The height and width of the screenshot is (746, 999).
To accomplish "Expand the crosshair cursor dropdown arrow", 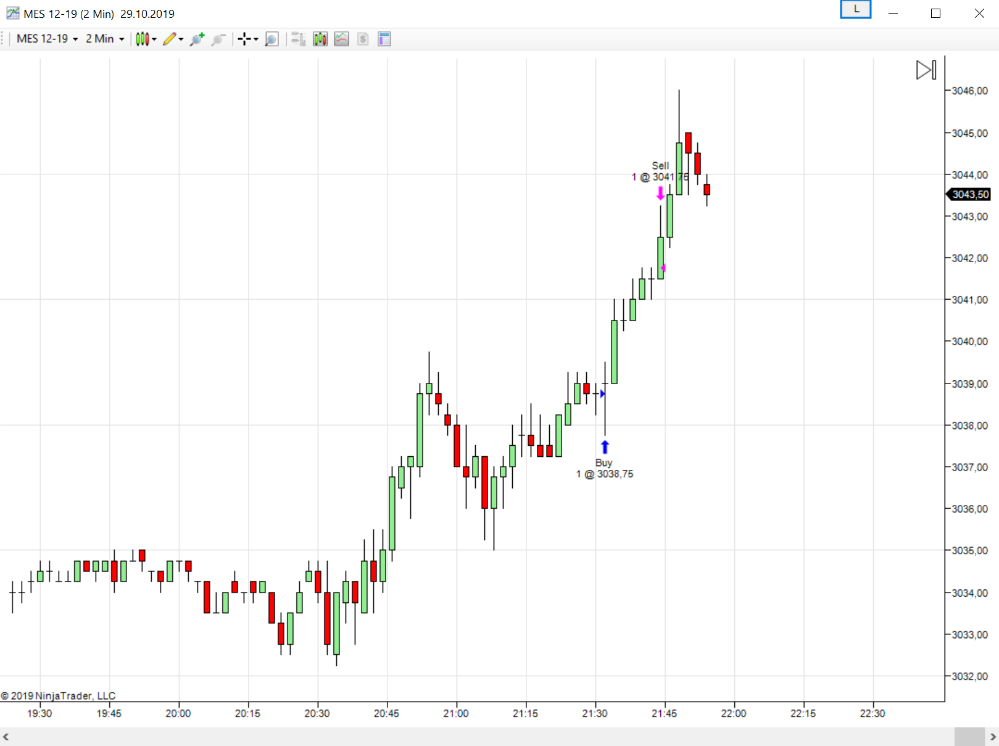I will tap(255, 39).
